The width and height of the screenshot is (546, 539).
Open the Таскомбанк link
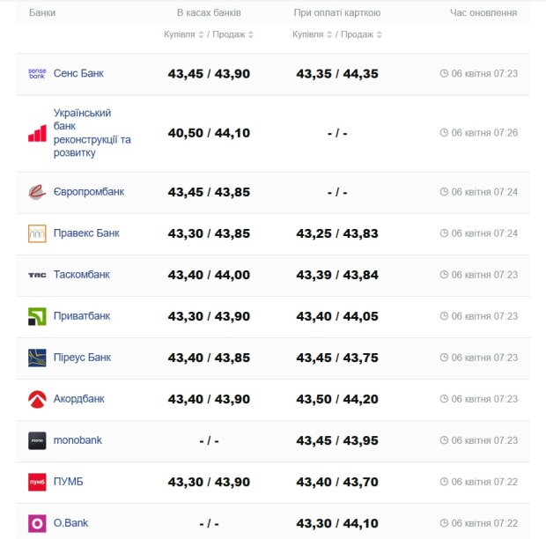click(82, 275)
